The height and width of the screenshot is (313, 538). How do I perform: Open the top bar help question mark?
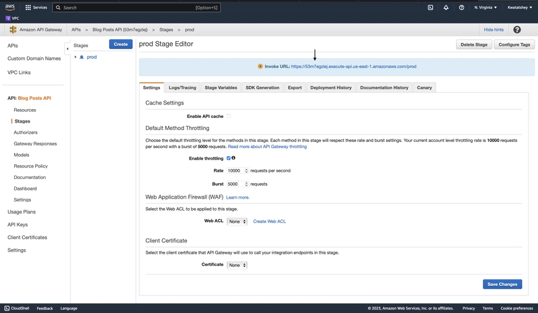(461, 7)
